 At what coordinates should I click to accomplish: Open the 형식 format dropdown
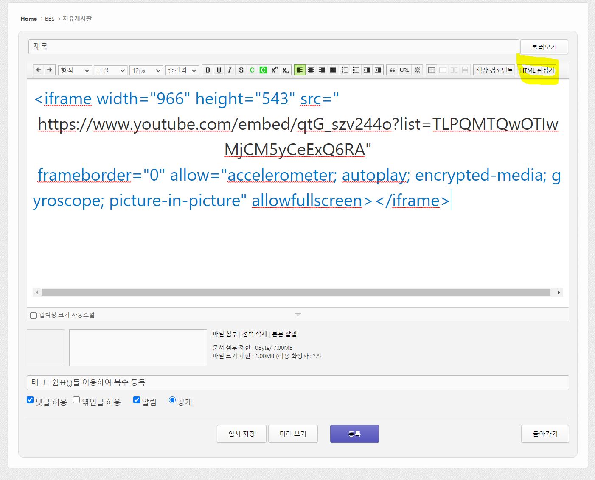pyautogui.click(x=75, y=70)
